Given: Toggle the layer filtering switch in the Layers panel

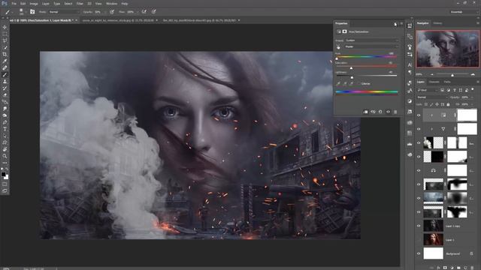Looking at the screenshot, I should [x=473, y=90].
